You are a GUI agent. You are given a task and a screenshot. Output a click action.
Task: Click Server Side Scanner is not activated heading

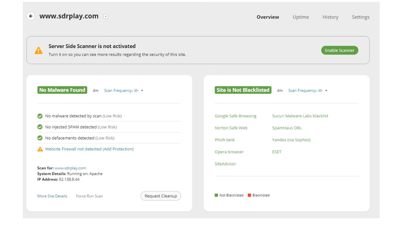click(92, 46)
